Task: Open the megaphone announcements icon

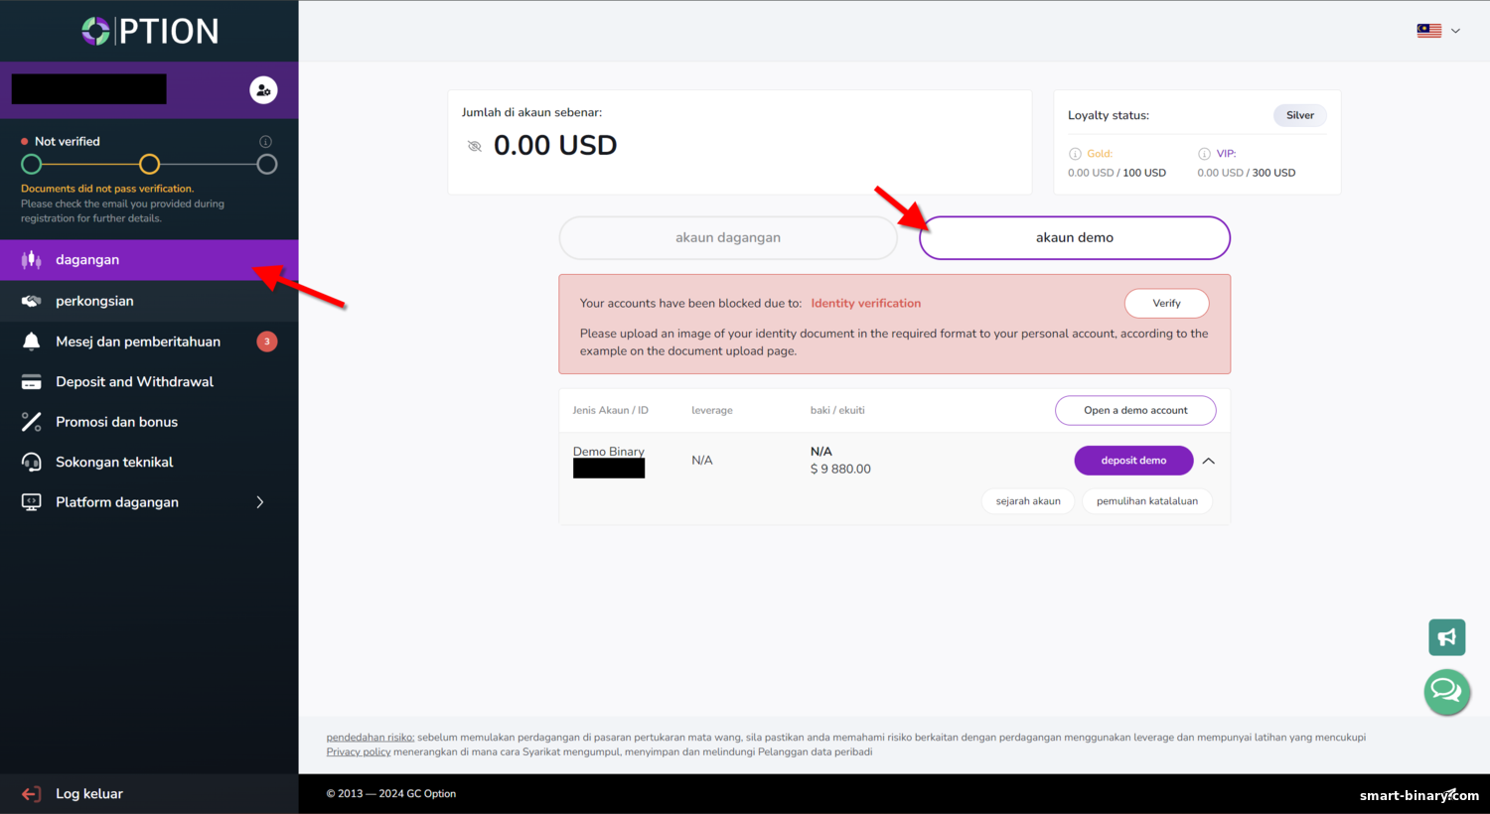Action: (1447, 637)
